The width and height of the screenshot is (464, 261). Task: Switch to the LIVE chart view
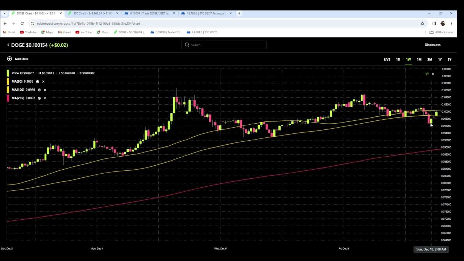pyautogui.click(x=387, y=59)
